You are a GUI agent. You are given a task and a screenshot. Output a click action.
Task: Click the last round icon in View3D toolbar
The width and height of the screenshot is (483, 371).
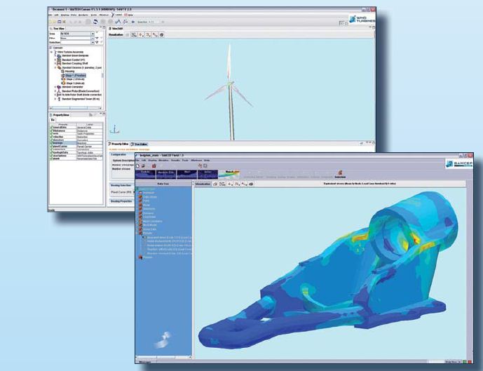tap(162, 34)
